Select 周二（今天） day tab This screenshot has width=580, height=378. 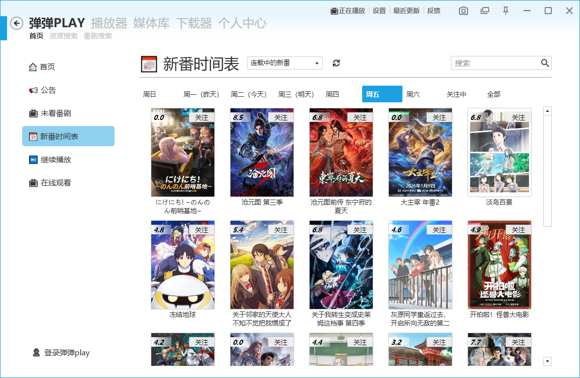[249, 94]
